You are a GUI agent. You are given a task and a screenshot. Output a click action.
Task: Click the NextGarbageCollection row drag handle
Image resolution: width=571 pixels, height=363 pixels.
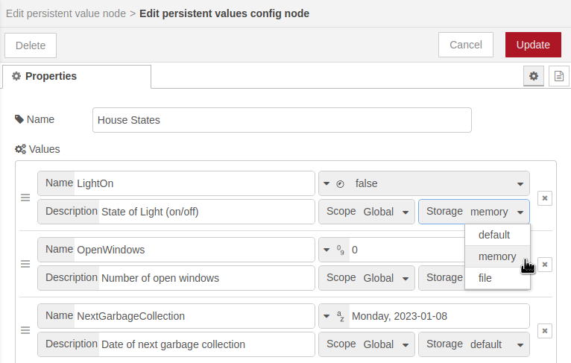coord(25,330)
